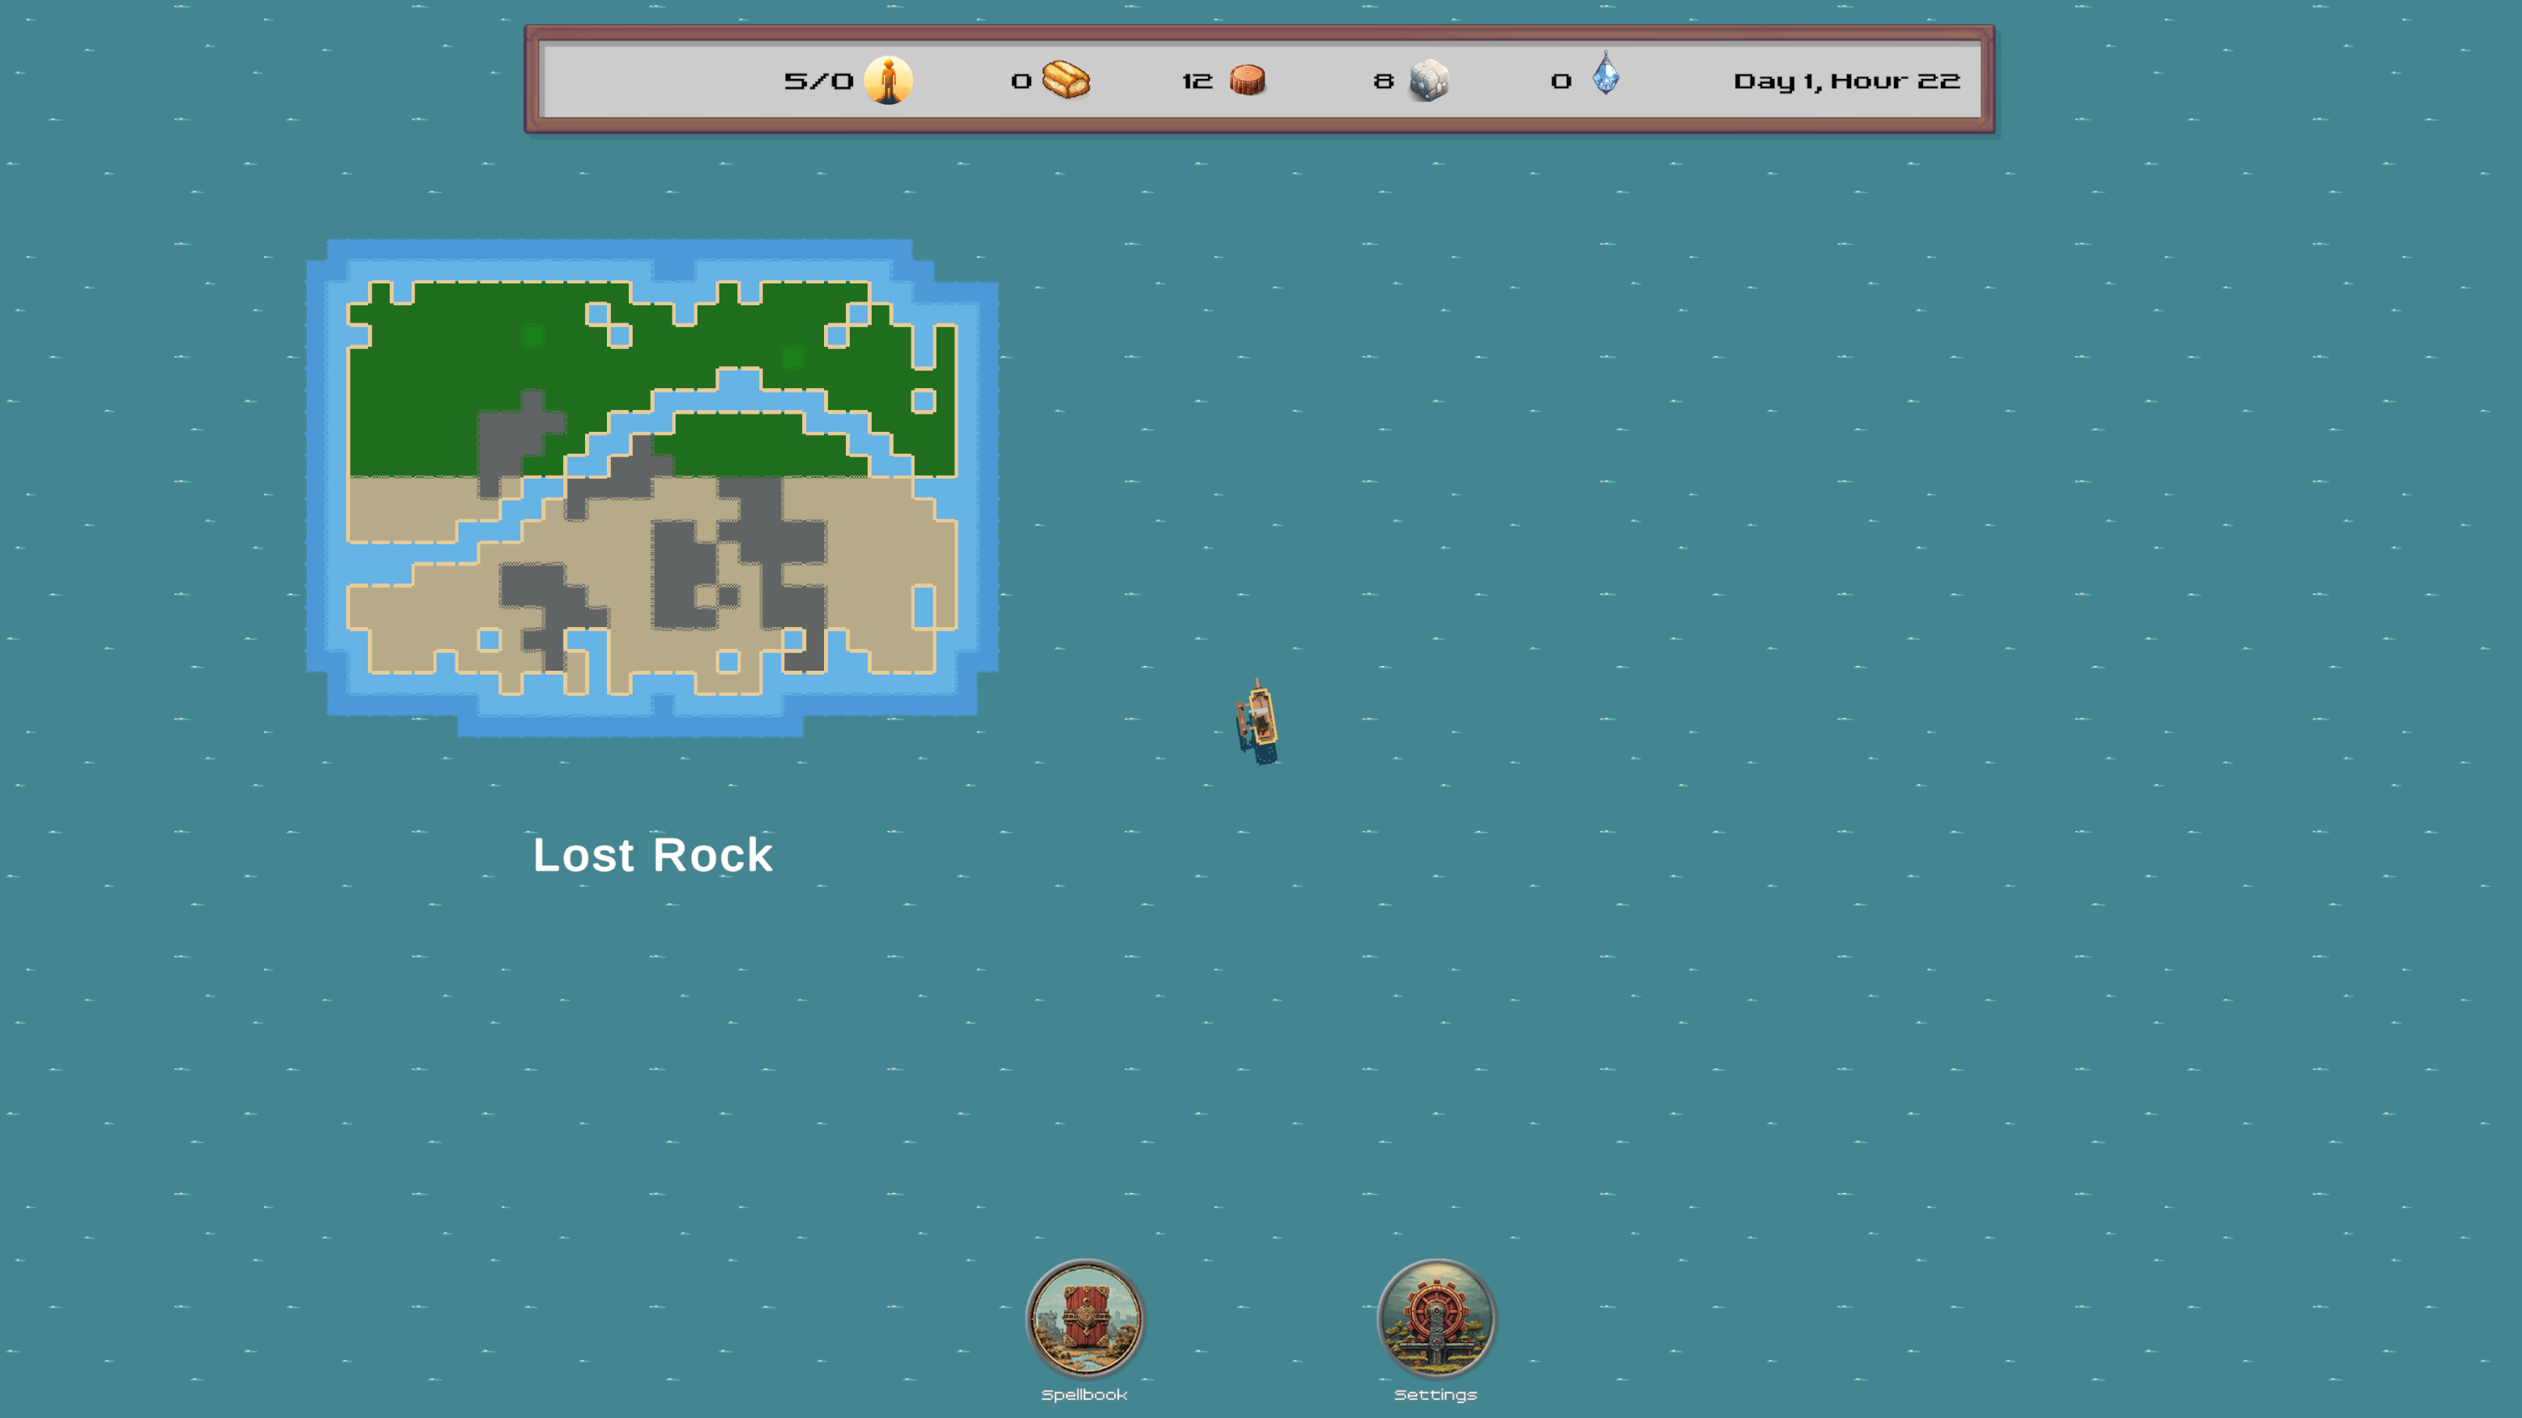2522x1418 pixels.
Task: Click the Settings text label
Action: (1436, 1395)
